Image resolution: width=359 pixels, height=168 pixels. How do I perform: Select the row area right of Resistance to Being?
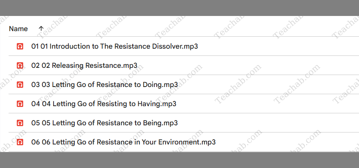pyautogui.click(x=268, y=123)
